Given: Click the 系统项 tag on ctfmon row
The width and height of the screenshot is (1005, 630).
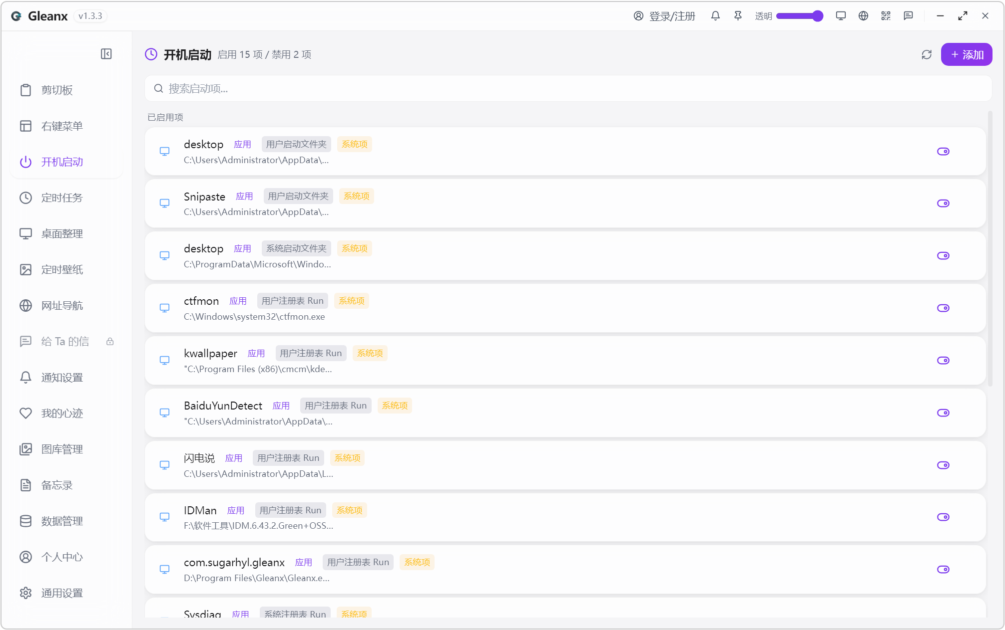Looking at the screenshot, I should click(352, 301).
